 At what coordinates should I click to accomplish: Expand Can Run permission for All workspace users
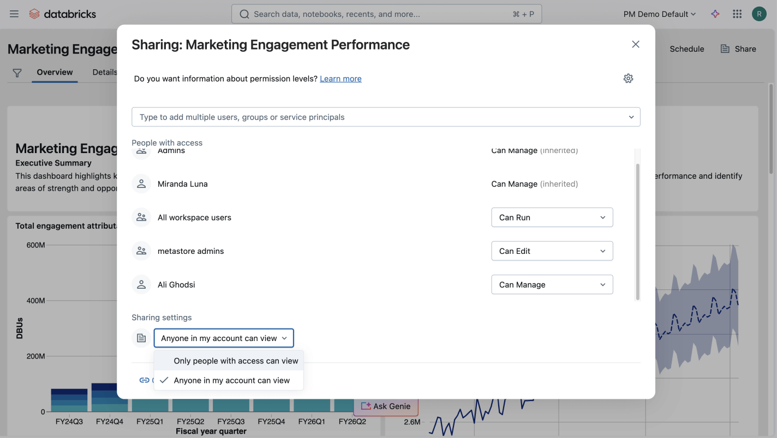(x=552, y=217)
